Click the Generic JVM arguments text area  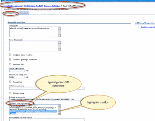[34, 110]
